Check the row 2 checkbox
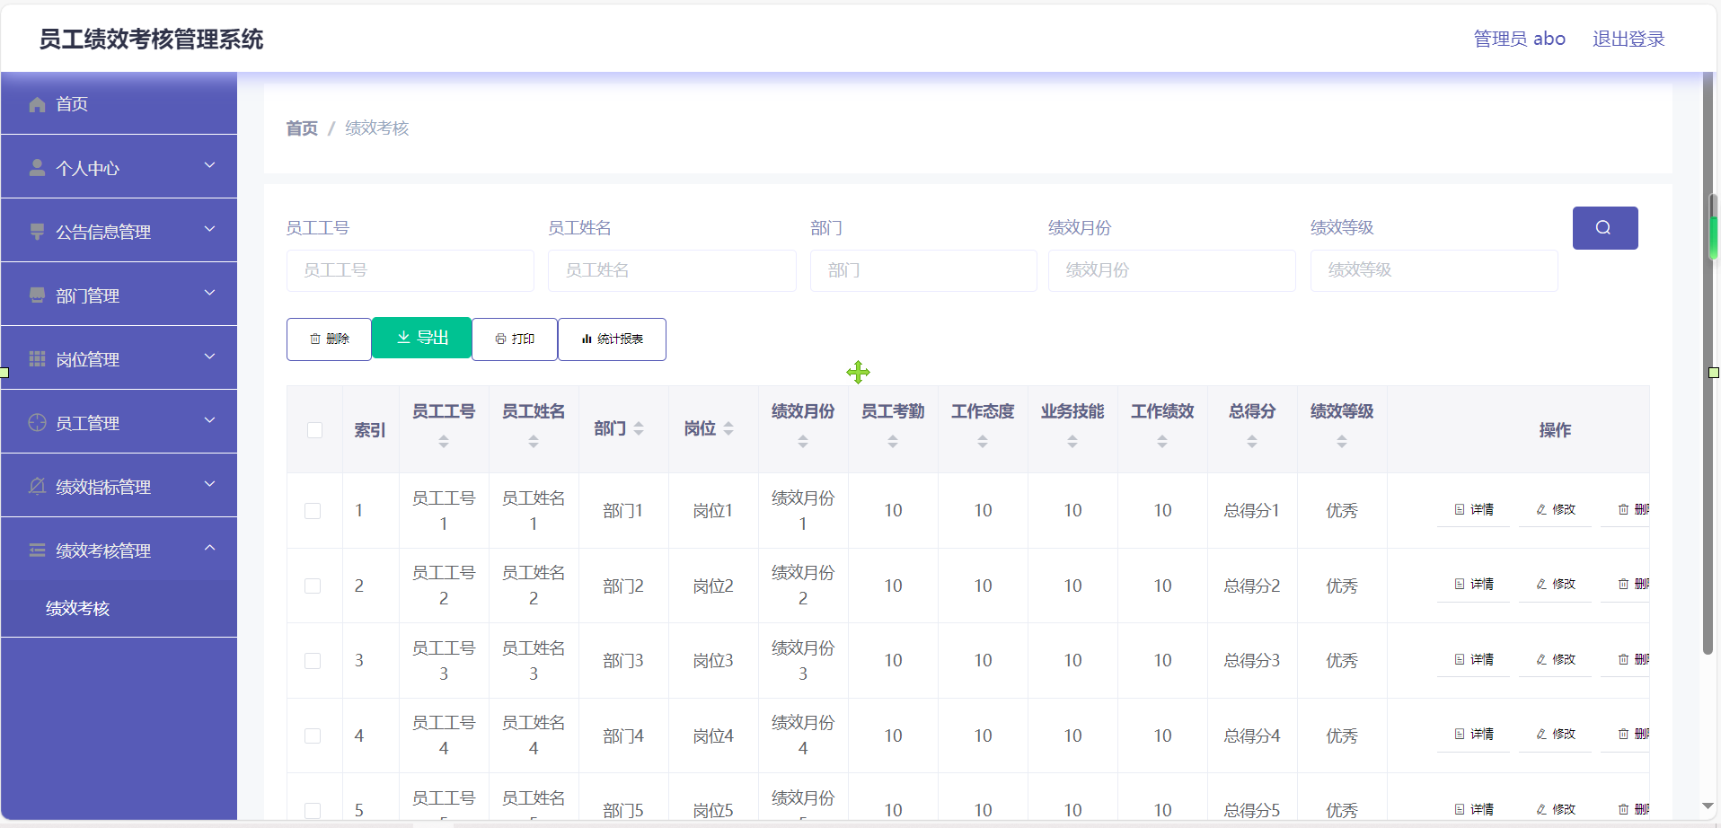This screenshot has width=1721, height=828. click(x=313, y=586)
